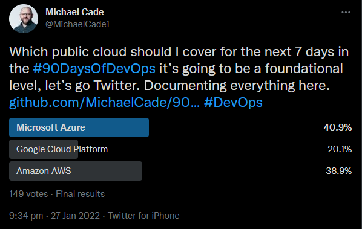Click the Final results label

click(80, 194)
